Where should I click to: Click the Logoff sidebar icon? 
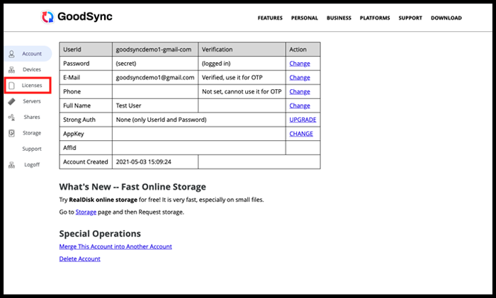[12, 165]
